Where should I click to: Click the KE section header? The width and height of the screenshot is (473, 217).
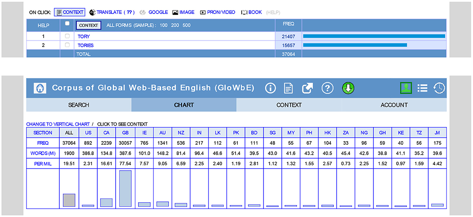tap(401, 132)
